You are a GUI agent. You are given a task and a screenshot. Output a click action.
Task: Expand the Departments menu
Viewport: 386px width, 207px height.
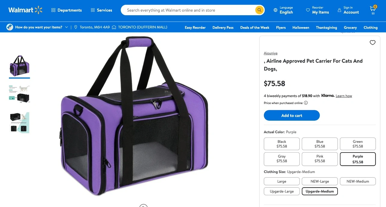66,10
